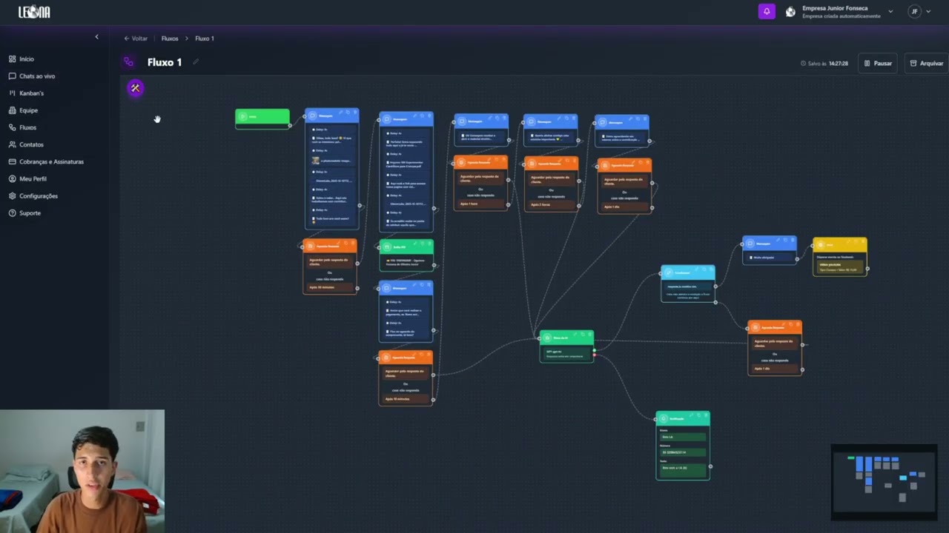Click the flow icon beside Fluxo 1 title
This screenshot has height=533, width=949.
tap(129, 62)
